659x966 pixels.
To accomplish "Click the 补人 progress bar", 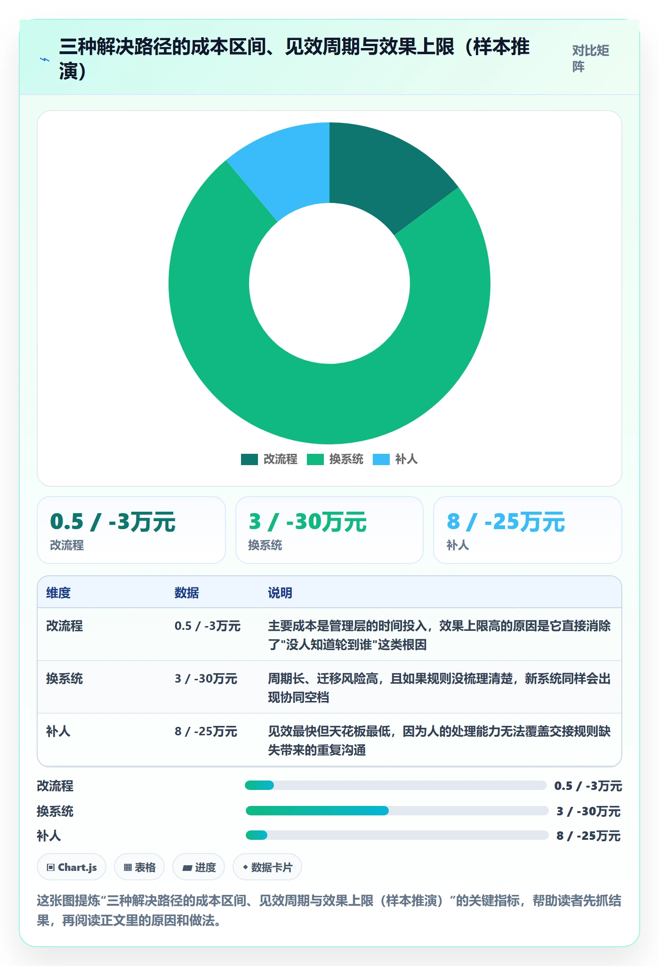I will click(397, 835).
